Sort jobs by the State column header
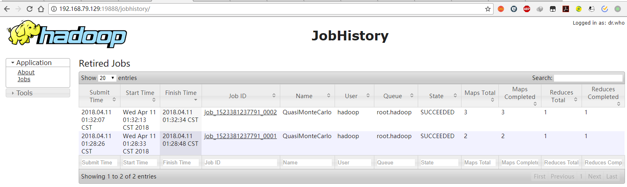This screenshot has width=627, height=187. pyautogui.click(x=439, y=96)
